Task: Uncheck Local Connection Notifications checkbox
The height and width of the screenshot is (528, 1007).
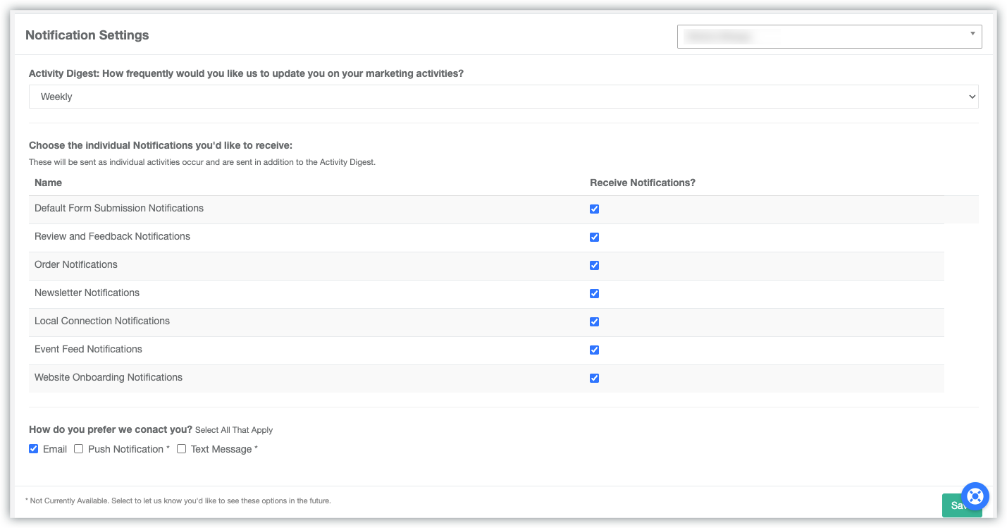Action: 594,322
